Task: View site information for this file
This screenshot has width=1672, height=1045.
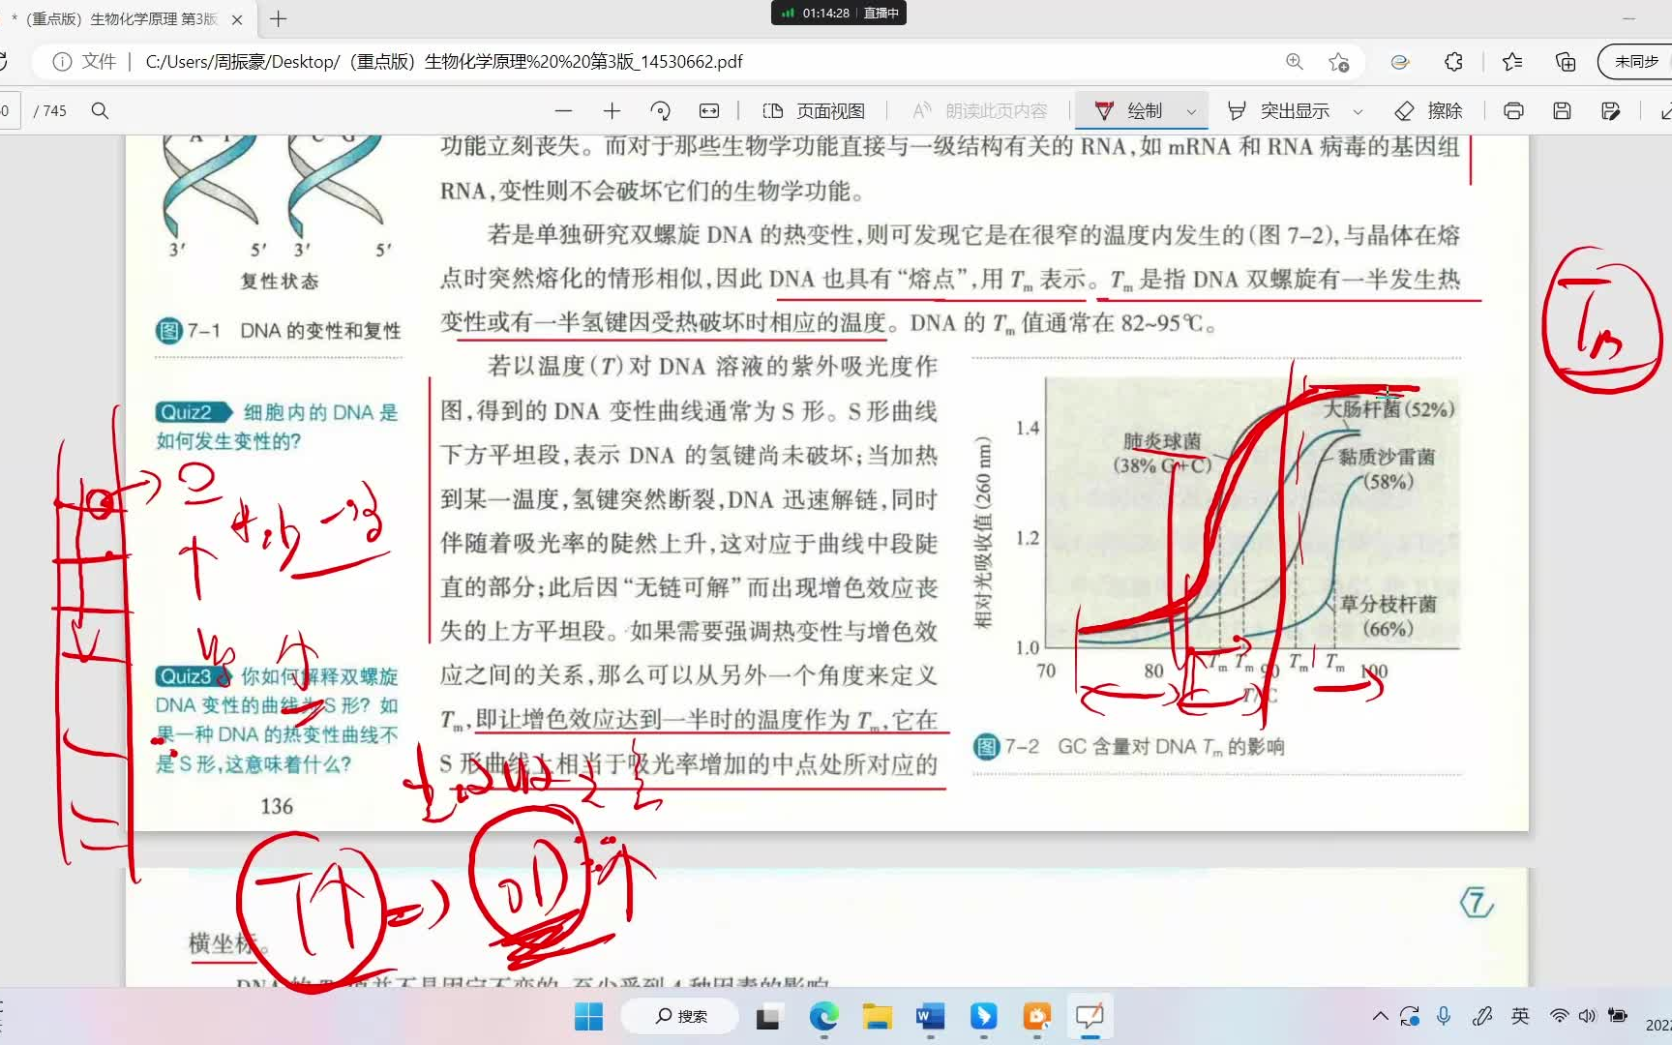Action: point(62,62)
